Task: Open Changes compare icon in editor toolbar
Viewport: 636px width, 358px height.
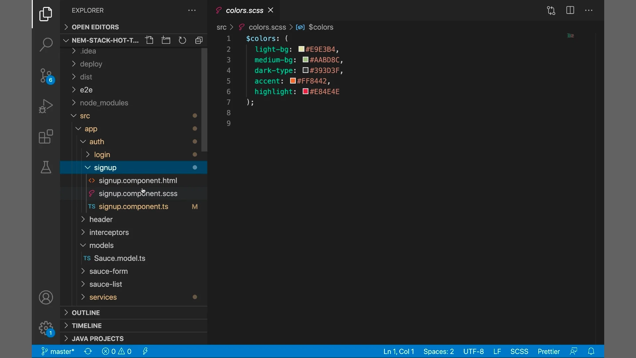Action: (x=551, y=10)
